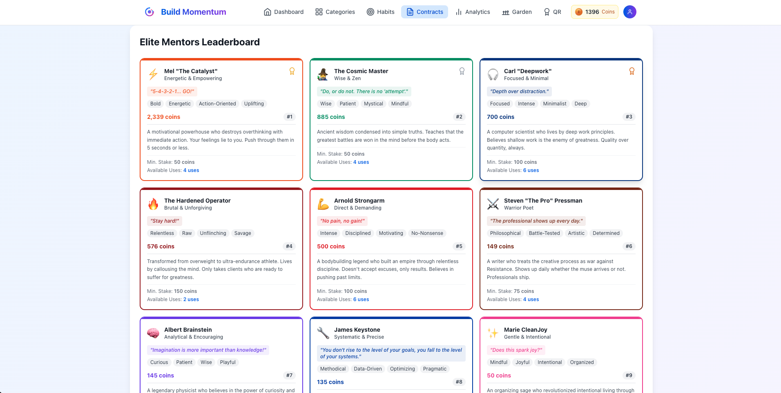Click the "5-4-3-2-1... GO!" quote
The height and width of the screenshot is (393, 781).
coord(172,92)
